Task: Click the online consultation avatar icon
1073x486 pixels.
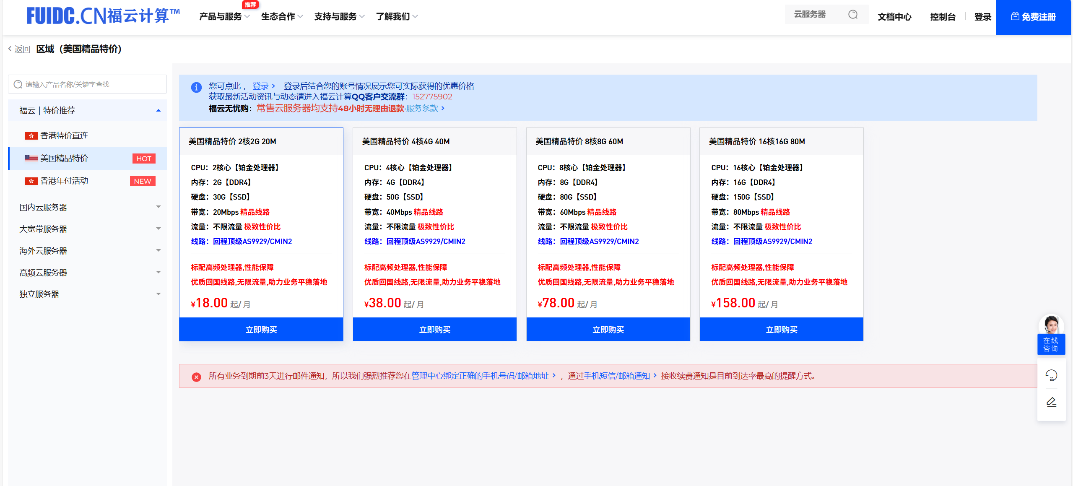Action: pyautogui.click(x=1051, y=325)
